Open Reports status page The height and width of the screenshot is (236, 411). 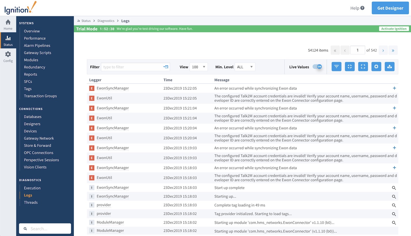31,74
